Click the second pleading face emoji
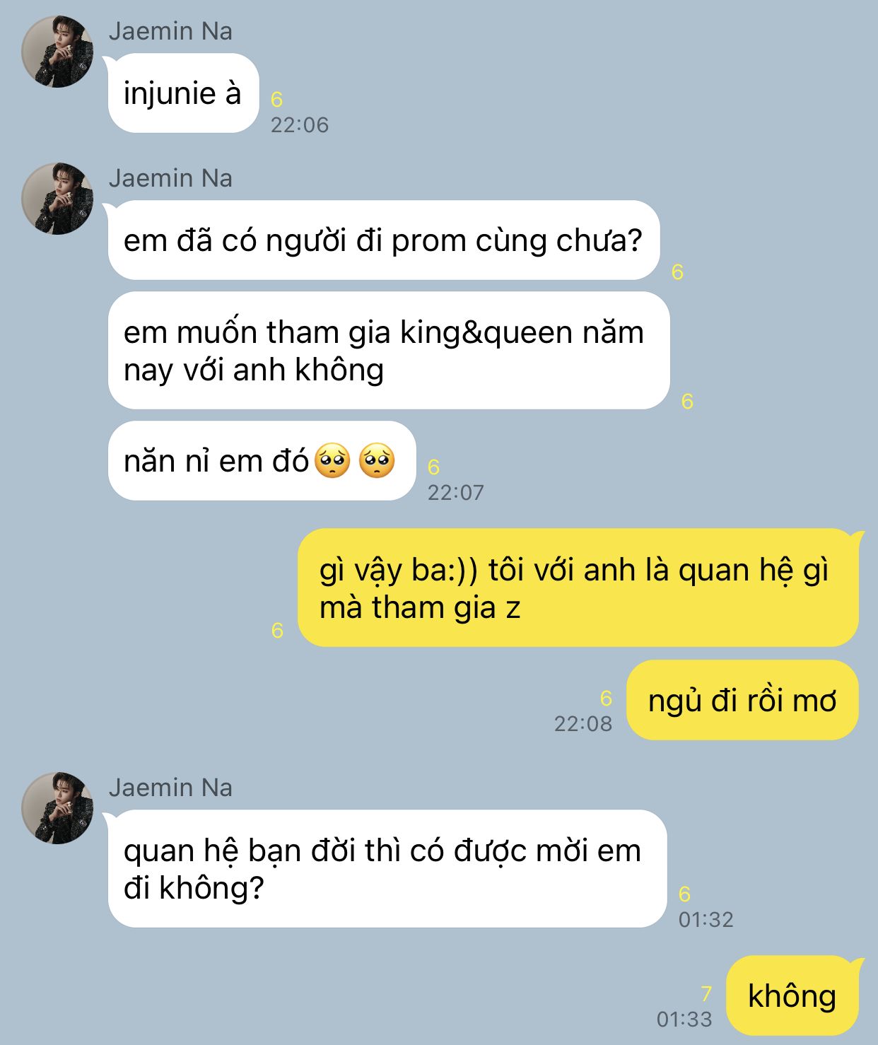The image size is (878, 1045). point(377,461)
